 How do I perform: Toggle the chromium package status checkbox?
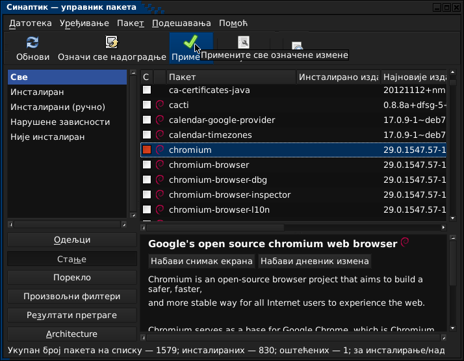click(x=147, y=150)
